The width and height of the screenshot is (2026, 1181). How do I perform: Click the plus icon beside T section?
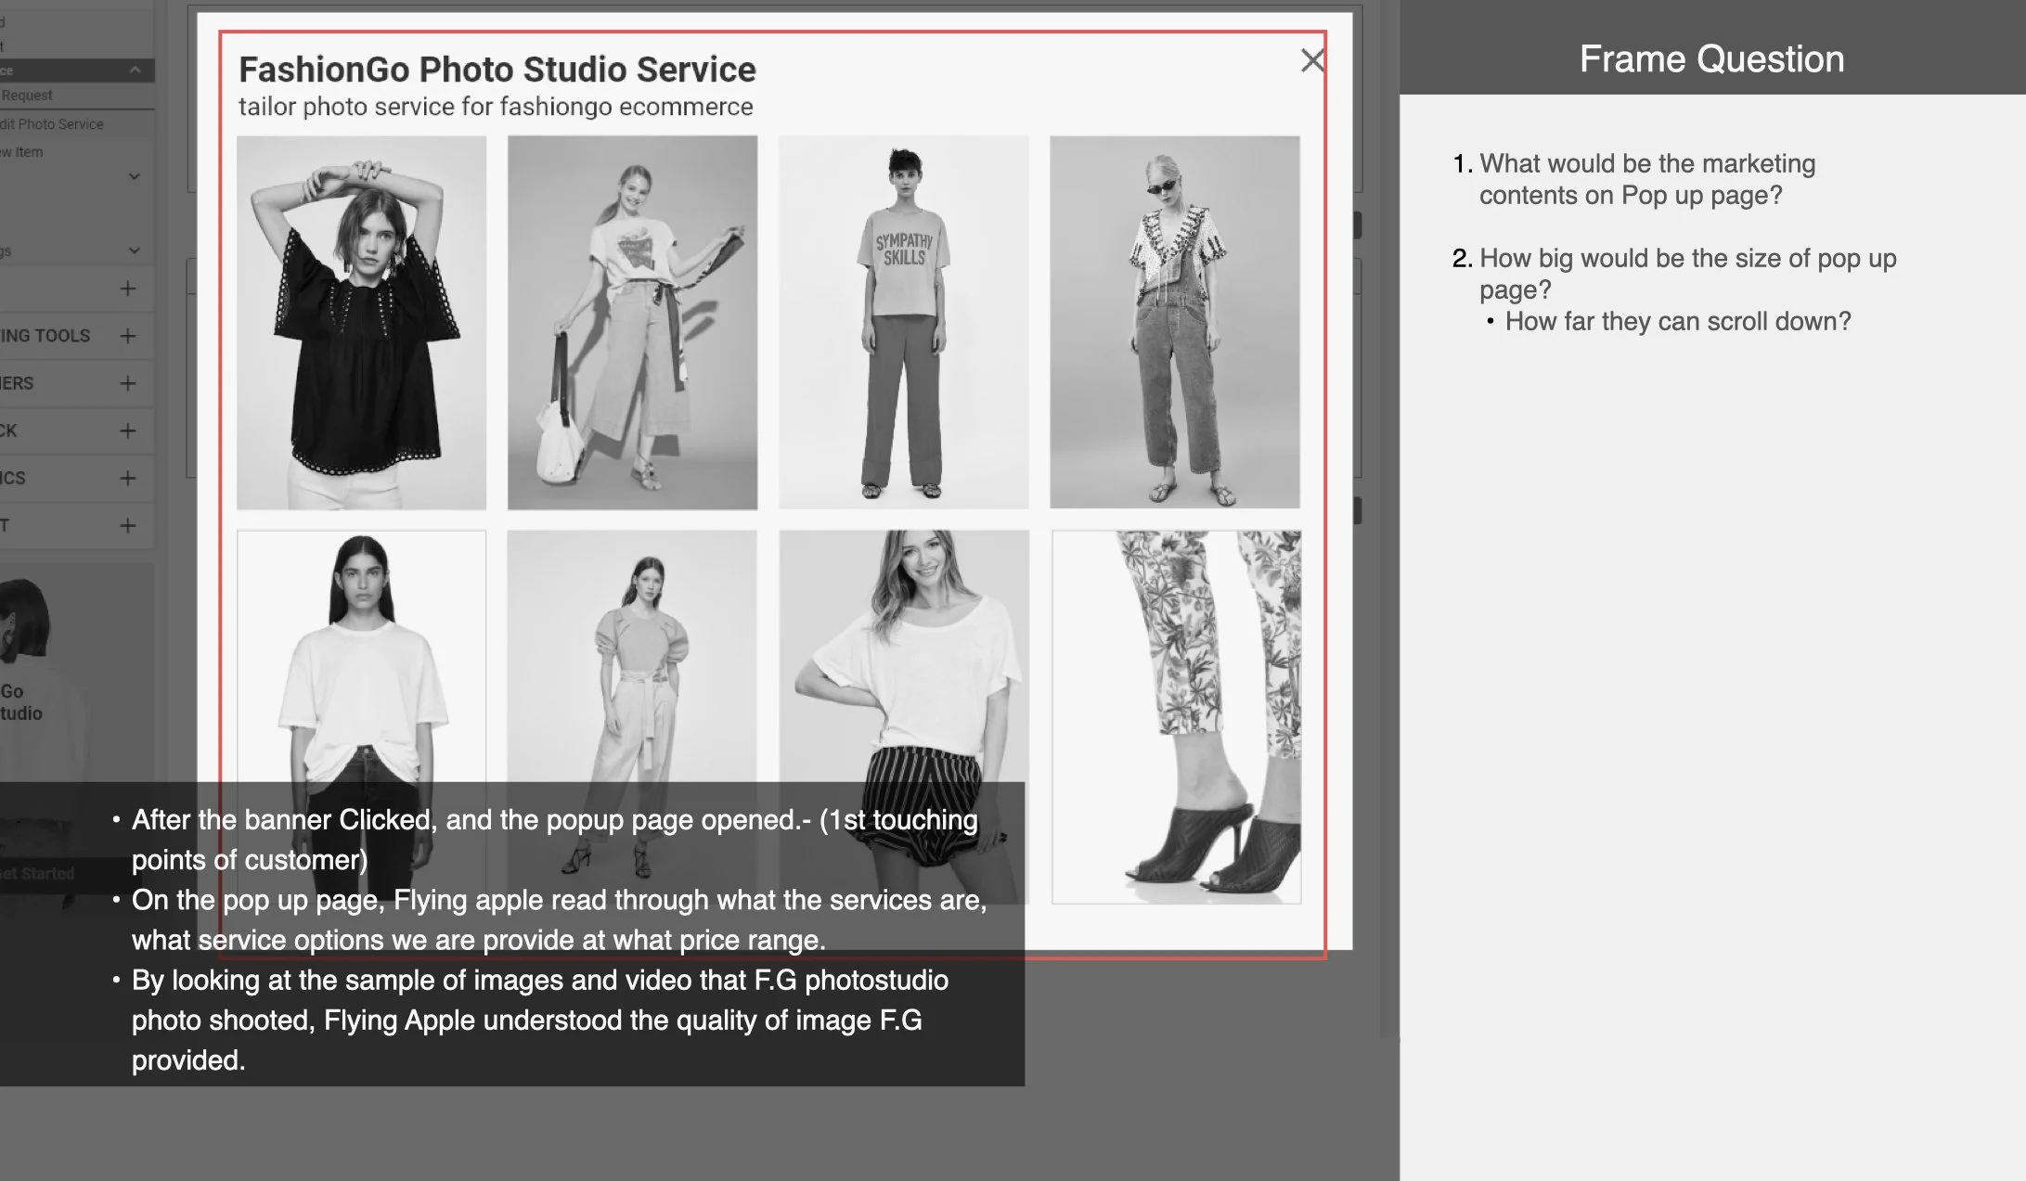pyautogui.click(x=128, y=525)
